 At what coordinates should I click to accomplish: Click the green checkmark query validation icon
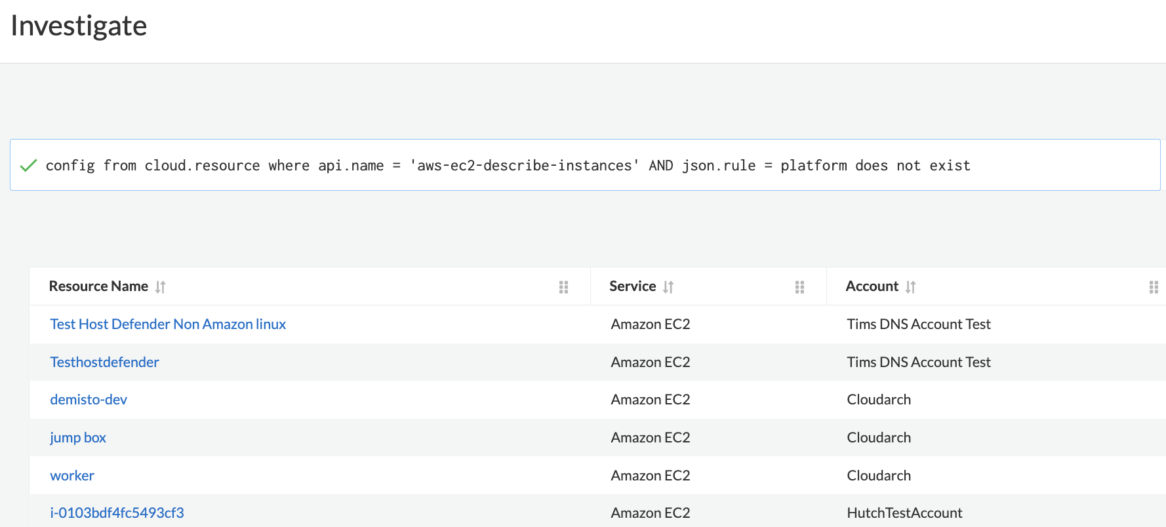28,166
